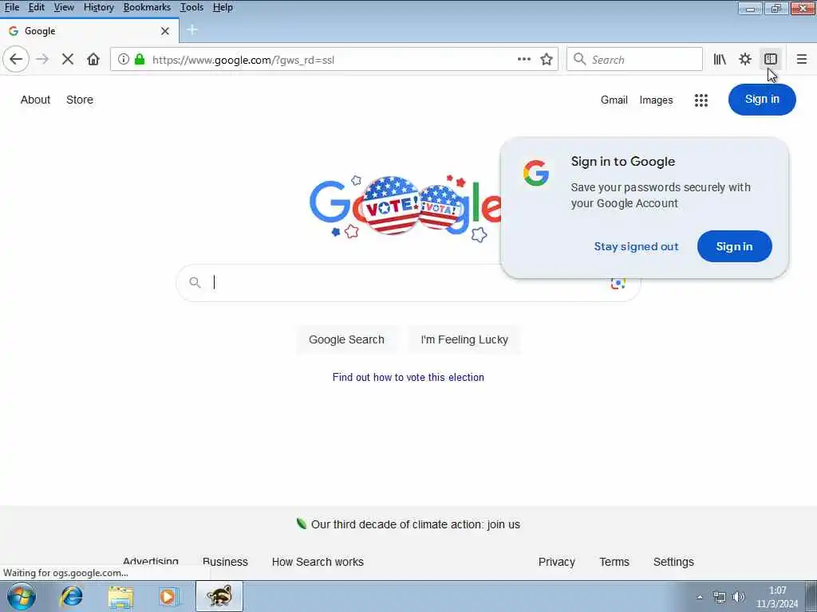Open the hamburger application menu

coord(801,59)
